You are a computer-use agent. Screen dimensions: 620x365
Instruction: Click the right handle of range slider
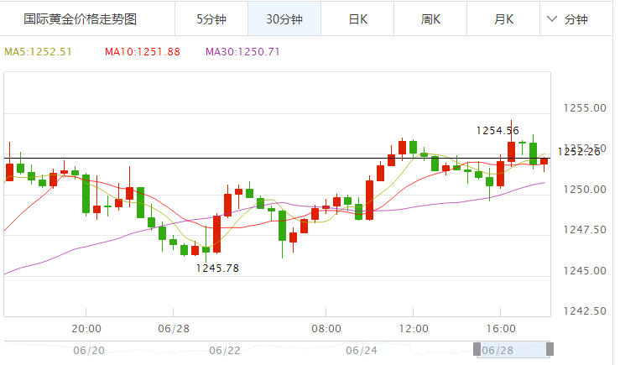550,349
